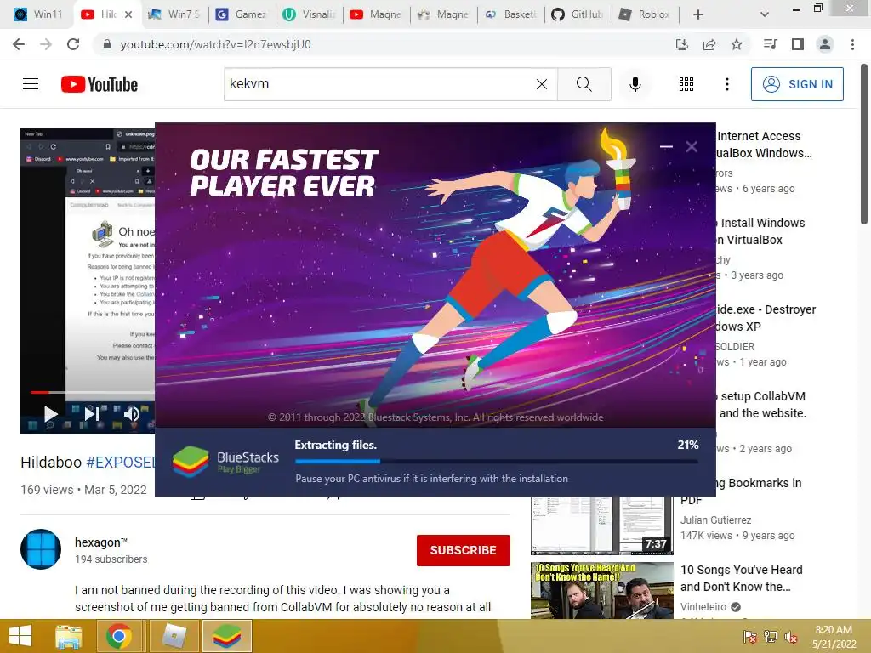Click the address bar URL
The height and width of the screenshot is (653, 871).
(x=215, y=44)
